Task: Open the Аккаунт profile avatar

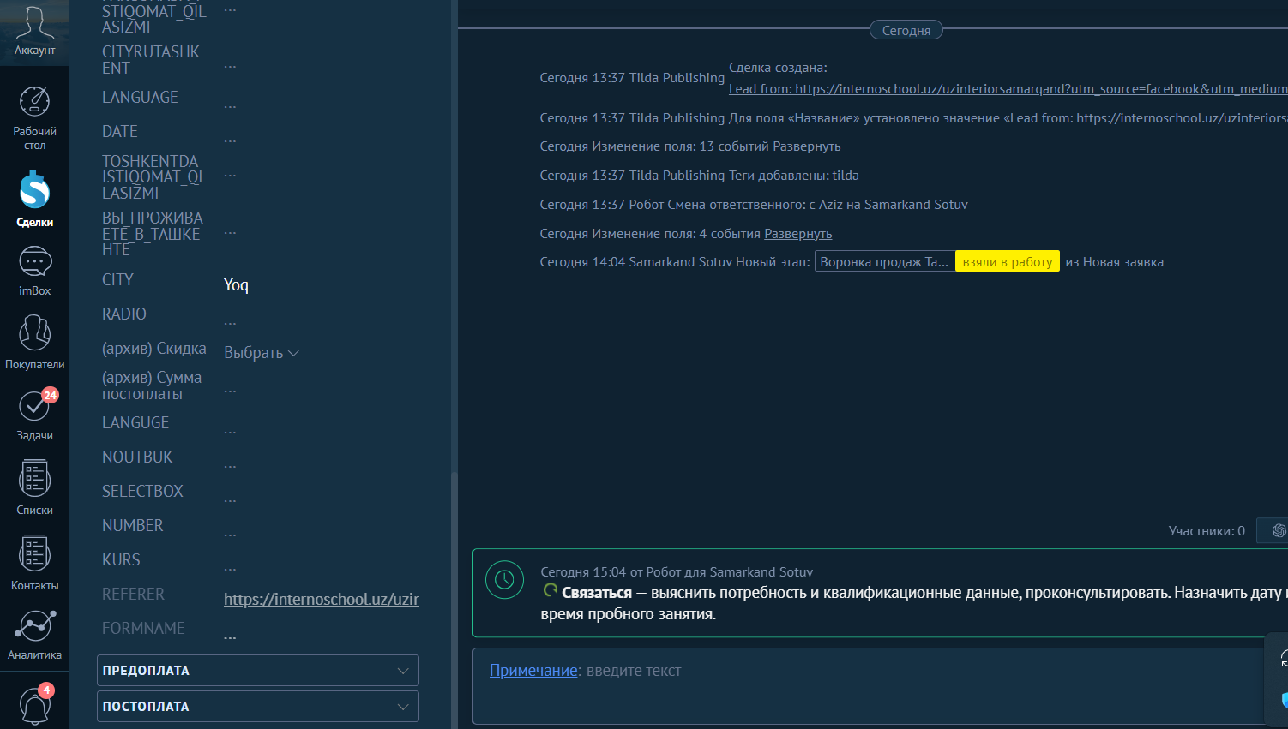Action: 34,32
